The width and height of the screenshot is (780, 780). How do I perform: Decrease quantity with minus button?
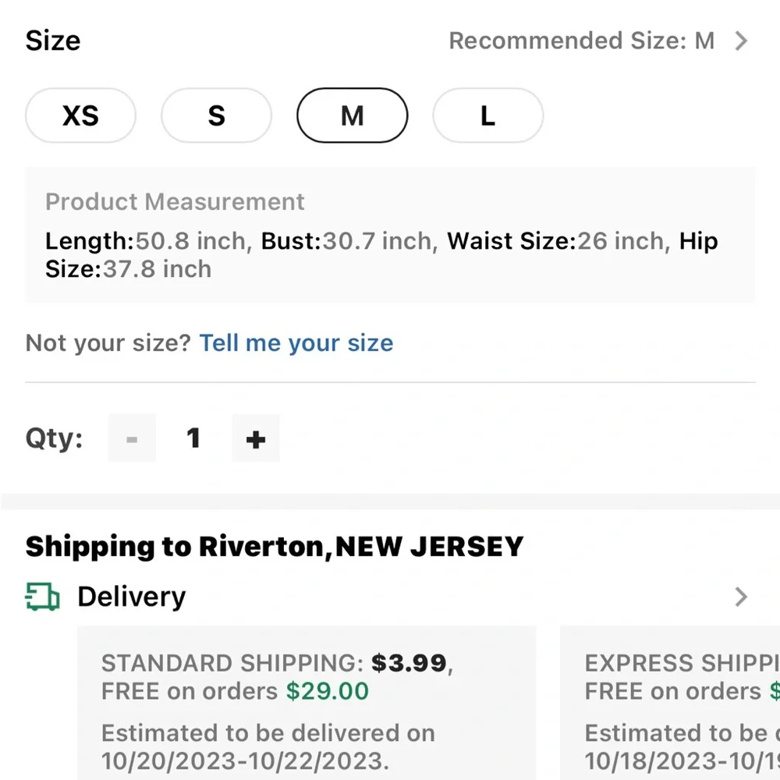click(132, 438)
